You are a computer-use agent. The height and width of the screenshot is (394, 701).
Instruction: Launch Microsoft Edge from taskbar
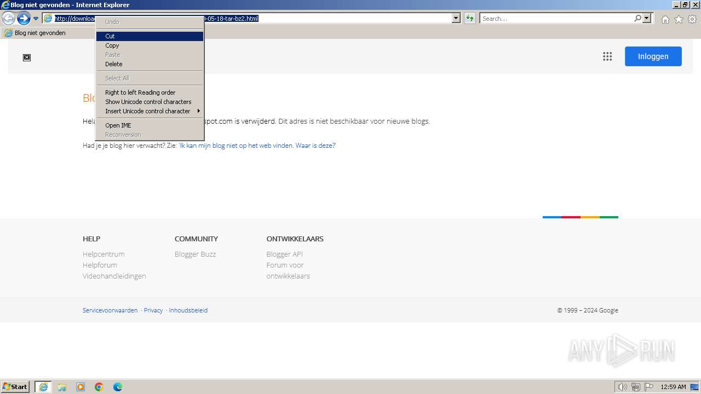(118, 387)
